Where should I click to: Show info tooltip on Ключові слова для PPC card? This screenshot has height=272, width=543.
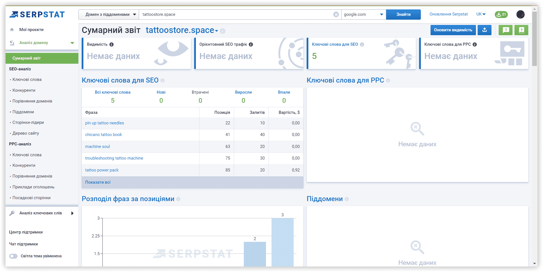pos(475,44)
